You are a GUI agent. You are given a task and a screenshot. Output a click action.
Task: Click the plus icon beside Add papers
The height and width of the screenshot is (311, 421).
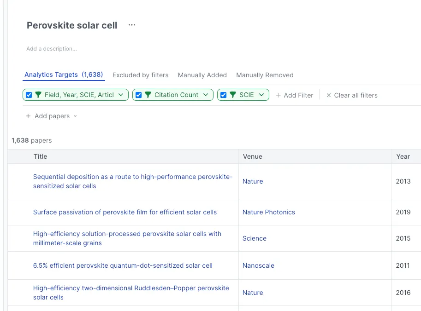[28, 116]
